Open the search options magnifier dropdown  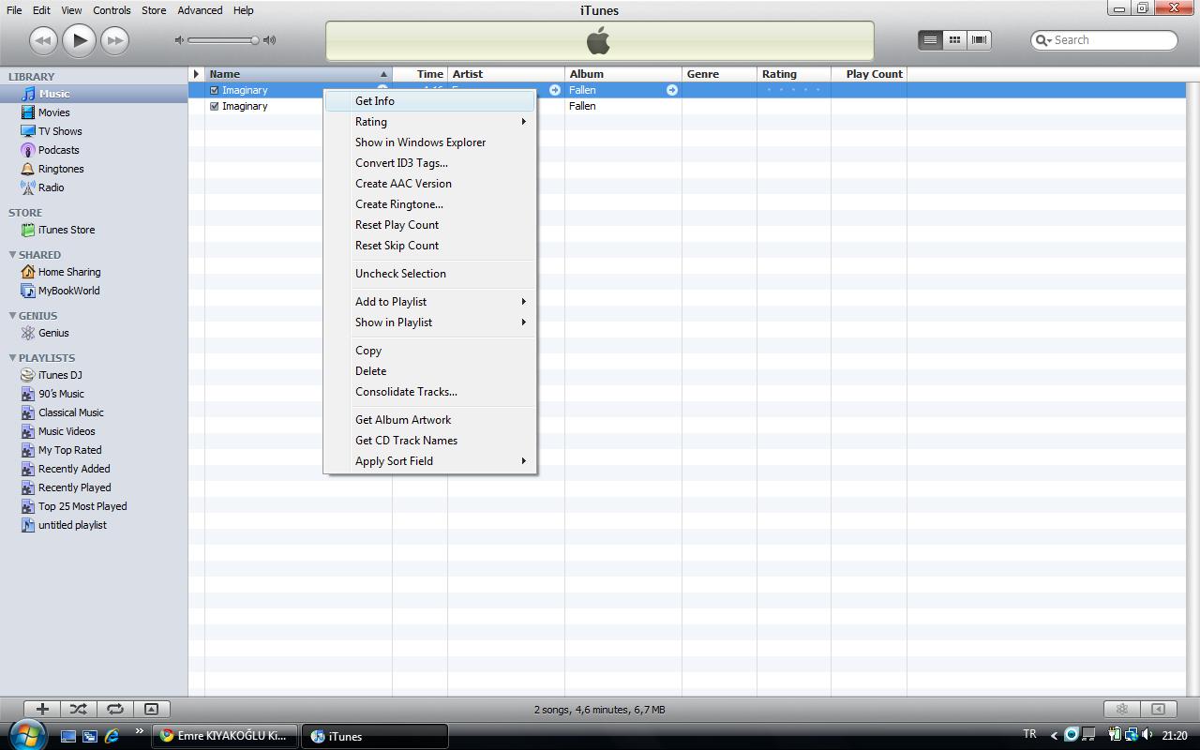pyautogui.click(x=1043, y=40)
